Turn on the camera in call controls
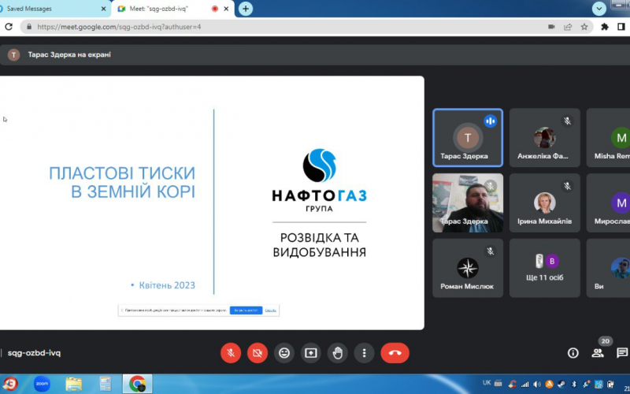Image resolution: width=630 pixels, height=394 pixels. [x=258, y=353]
